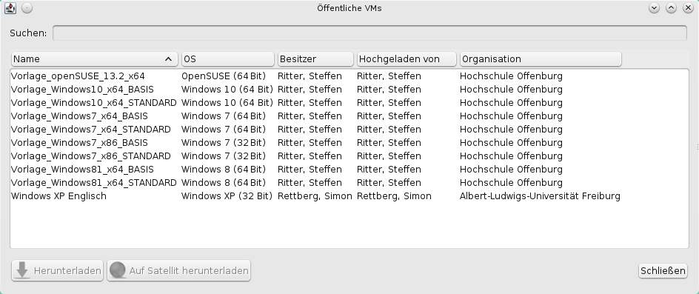Viewport: 699px width, 294px height.
Task: Sort the list by OS column
Action: 228,59
